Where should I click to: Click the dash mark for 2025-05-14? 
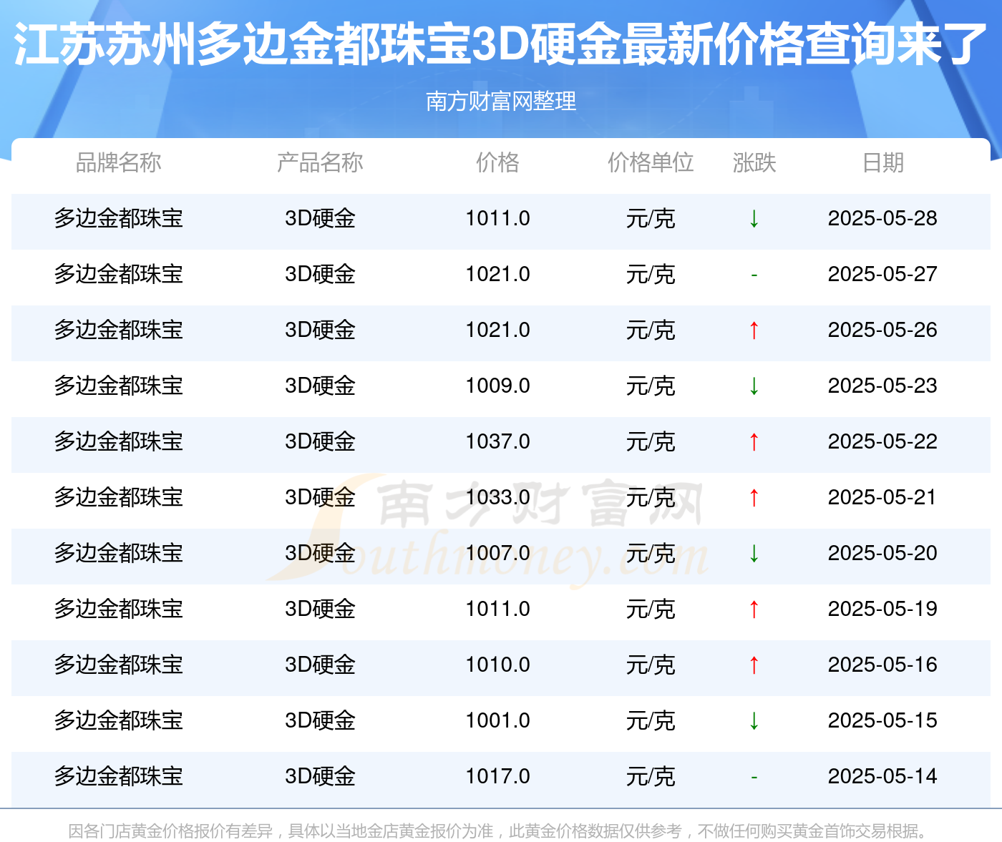[754, 777]
